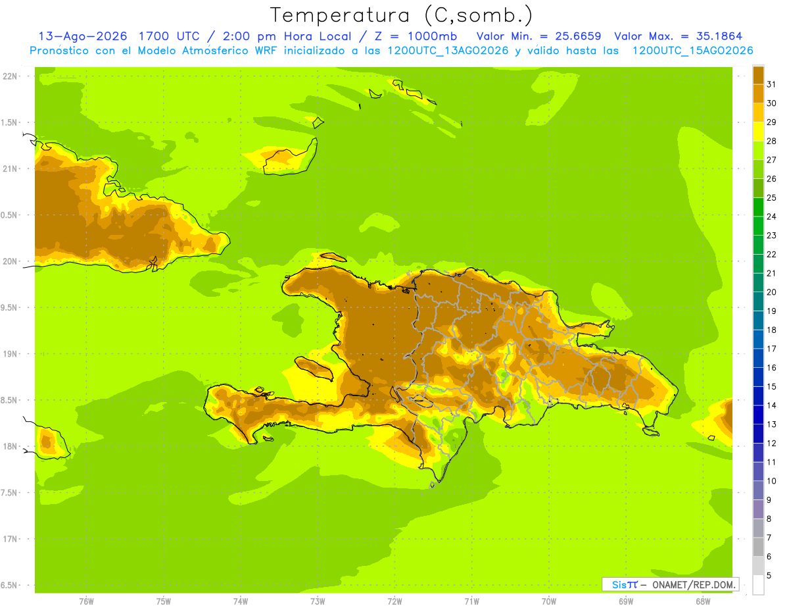Click the gray legend swatch between 6 and 7

pyautogui.click(x=758, y=547)
